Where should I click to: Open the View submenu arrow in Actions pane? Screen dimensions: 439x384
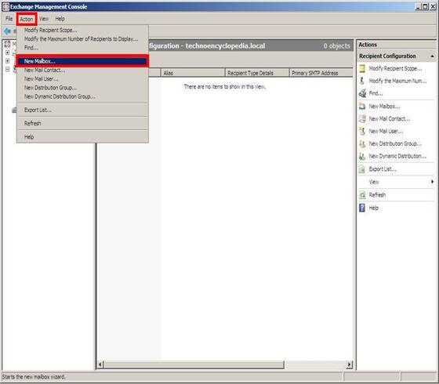pos(432,182)
